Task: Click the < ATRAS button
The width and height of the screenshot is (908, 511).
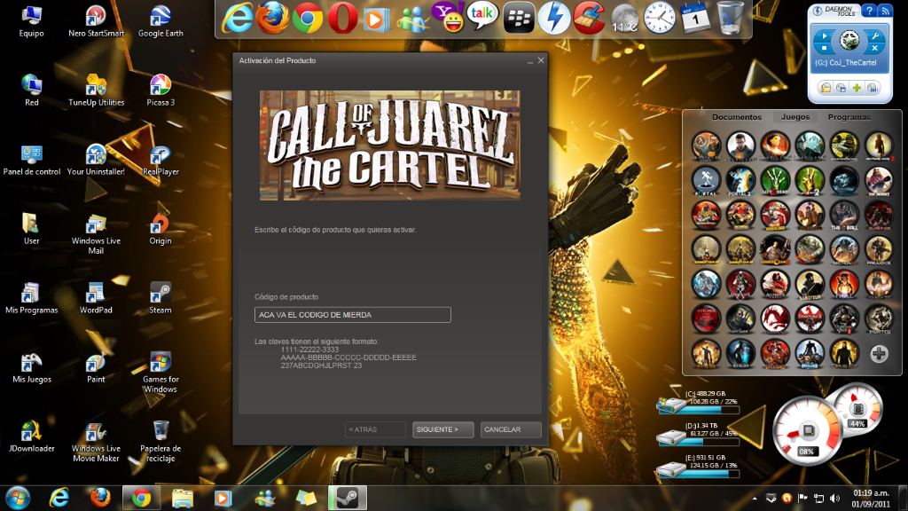Action: (x=375, y=429)
